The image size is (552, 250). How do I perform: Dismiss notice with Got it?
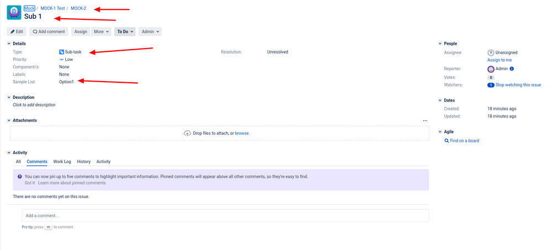(x=30, y=183)
